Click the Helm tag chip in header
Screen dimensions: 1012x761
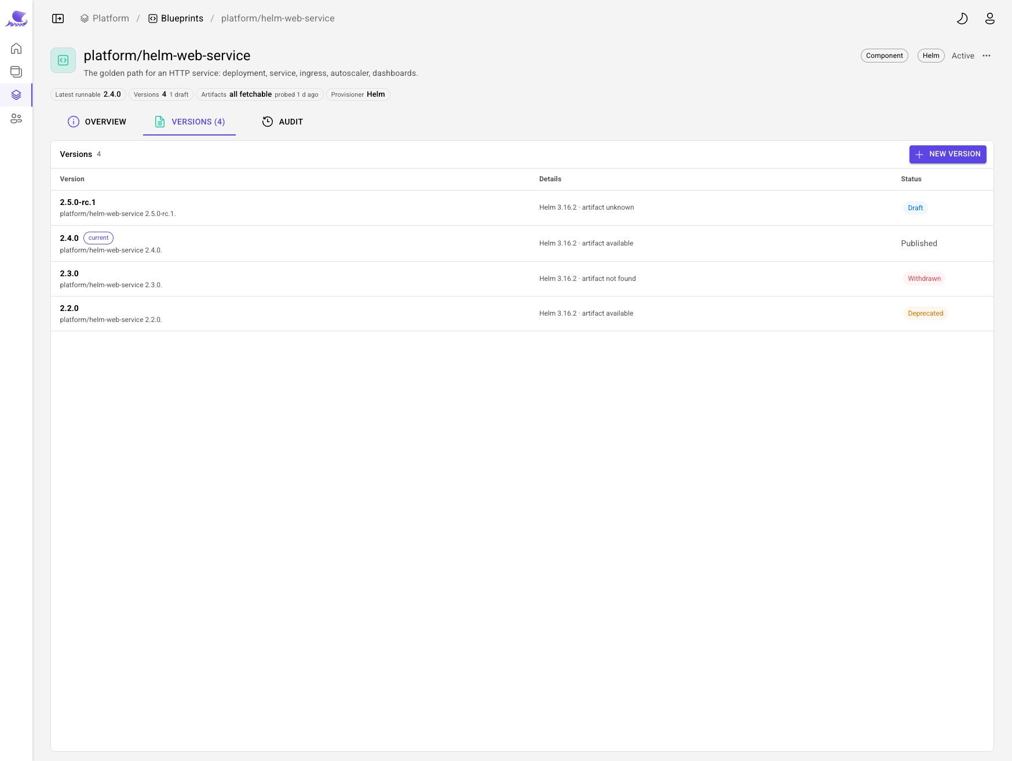931,56
